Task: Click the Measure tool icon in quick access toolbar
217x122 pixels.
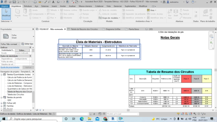Action: 40,2
